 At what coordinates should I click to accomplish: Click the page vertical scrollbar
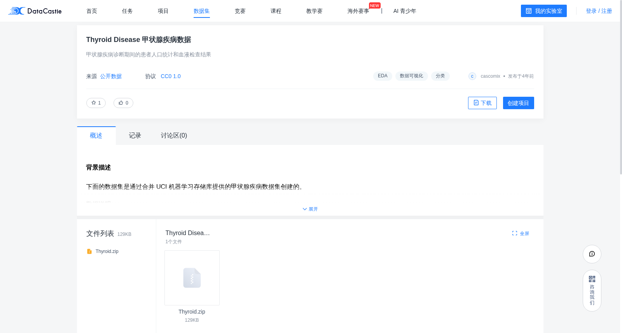tap(620, 87)
